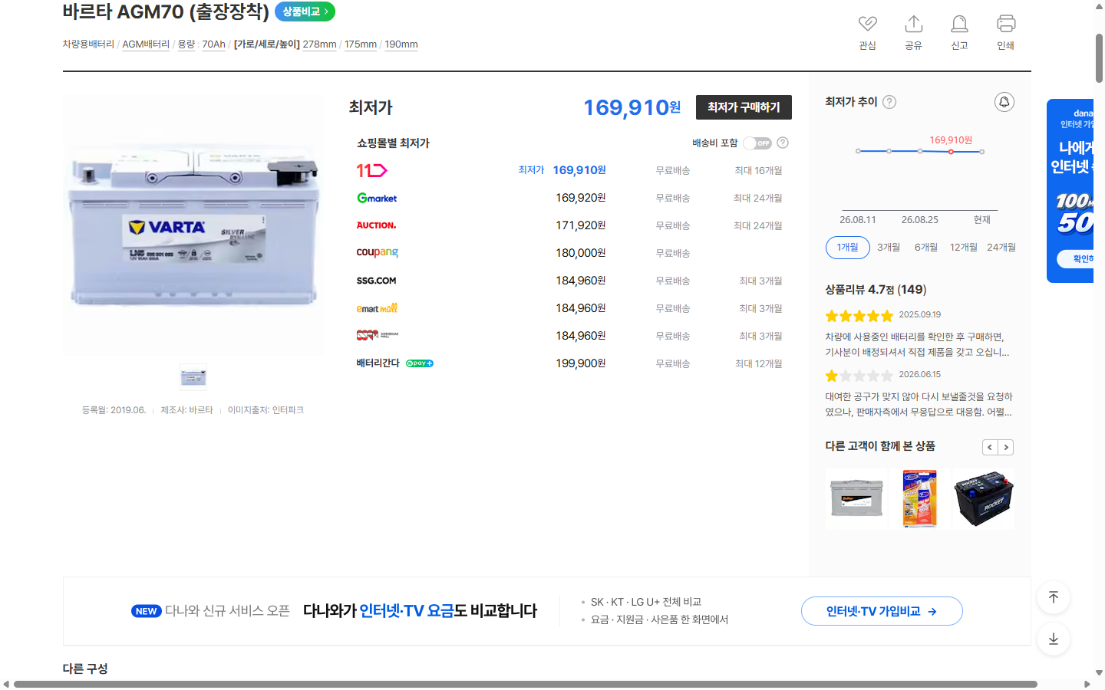Image resolution: width=1105 pixels, height=690 pixels.
Task: Click the 용량 spec label link
Action: click(186, 44)
